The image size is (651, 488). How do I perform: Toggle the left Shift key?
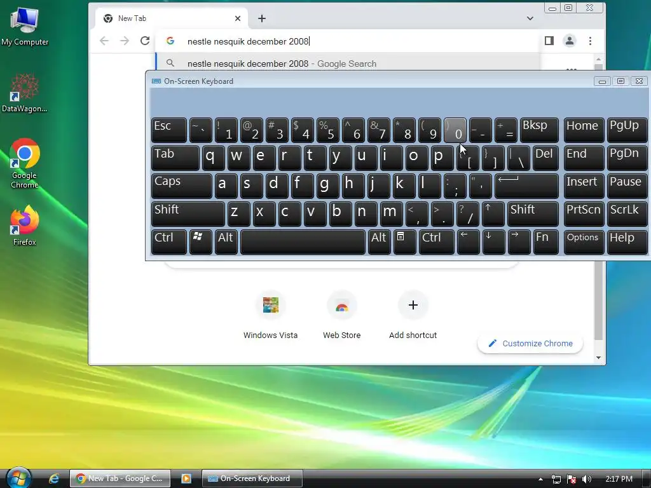coord(188,213)
